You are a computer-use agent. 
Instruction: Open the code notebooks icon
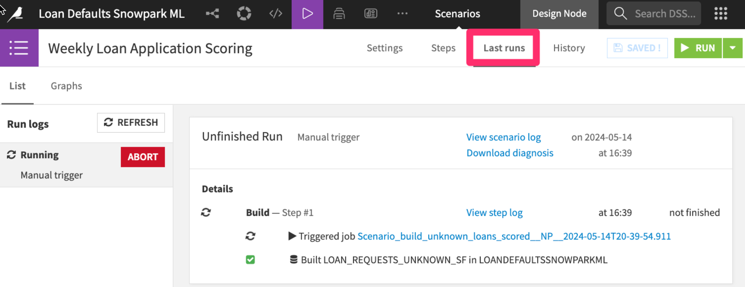coord(276,14)
